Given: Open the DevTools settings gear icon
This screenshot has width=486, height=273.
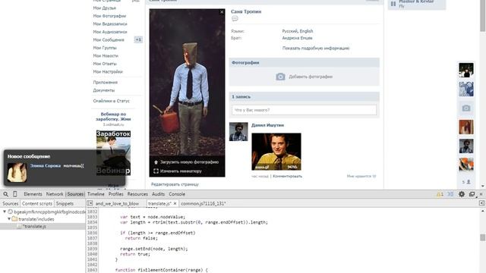Looking at the screenshot, I should 462,194.
